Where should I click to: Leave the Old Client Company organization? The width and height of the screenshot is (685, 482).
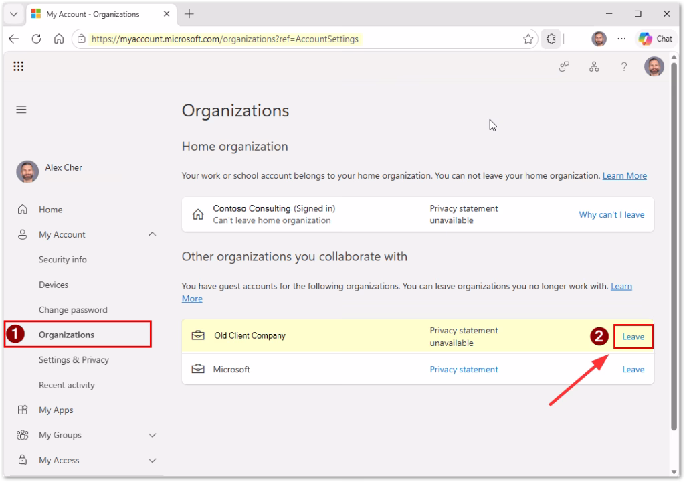[x=633, y=337]
